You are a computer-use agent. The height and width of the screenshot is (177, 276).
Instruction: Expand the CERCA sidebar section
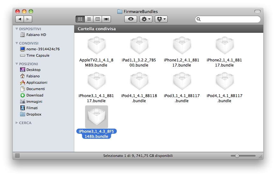17,123
